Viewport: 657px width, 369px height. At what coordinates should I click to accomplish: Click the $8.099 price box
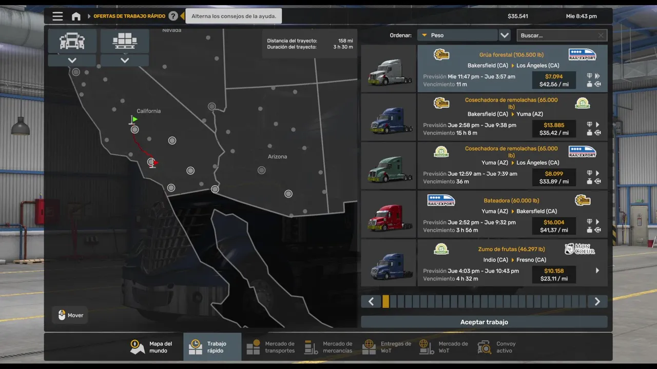pos(554,178)
